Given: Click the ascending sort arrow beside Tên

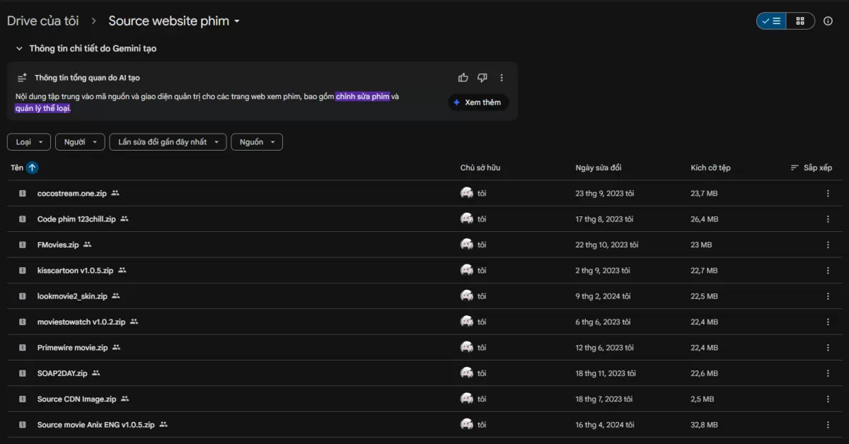Looking at the screenshot, I should [33, 168].
